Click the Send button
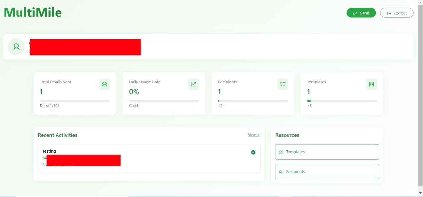Screen dimensions: 423x197 coord(361,13)
